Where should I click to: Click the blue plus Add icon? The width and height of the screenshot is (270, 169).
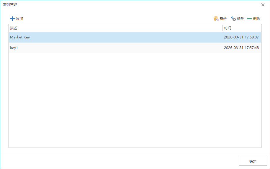[12, 19]
